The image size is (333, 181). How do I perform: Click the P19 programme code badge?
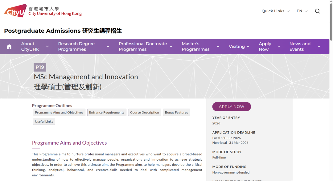(x=40, y=67)
